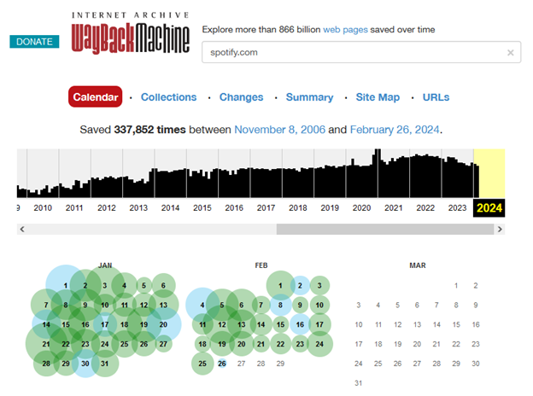Open February 15 snapshot bubble
The width and height of the screenshot is (533, 396).
pyautogui.click(x=280, y=324)
